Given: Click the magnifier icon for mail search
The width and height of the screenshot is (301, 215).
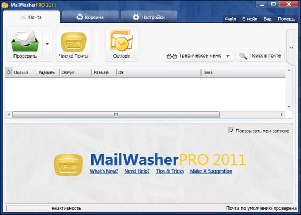Looking at the screenshot, I should pyautogui.click(x=243, y=56).
